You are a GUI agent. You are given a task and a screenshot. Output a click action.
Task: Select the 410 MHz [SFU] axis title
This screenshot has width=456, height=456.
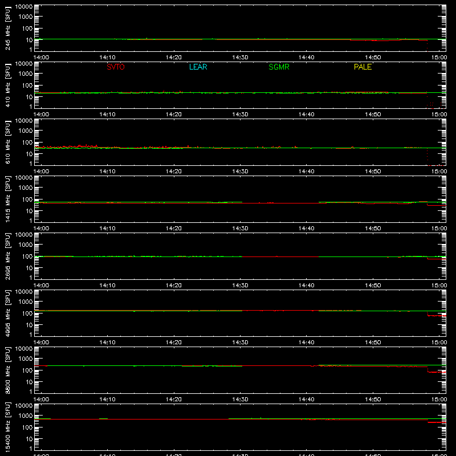(7, 85)
